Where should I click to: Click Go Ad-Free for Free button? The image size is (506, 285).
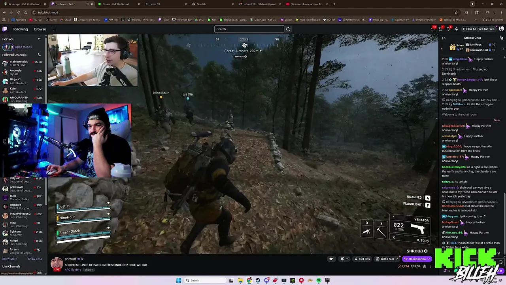click(x=478, y=29)
